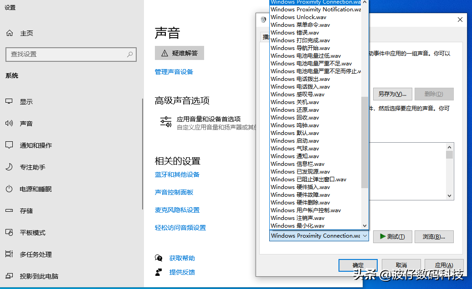Click the sliders icon for 应用音量和设备首选项
The image size is (472, 289).
[165, 122]
